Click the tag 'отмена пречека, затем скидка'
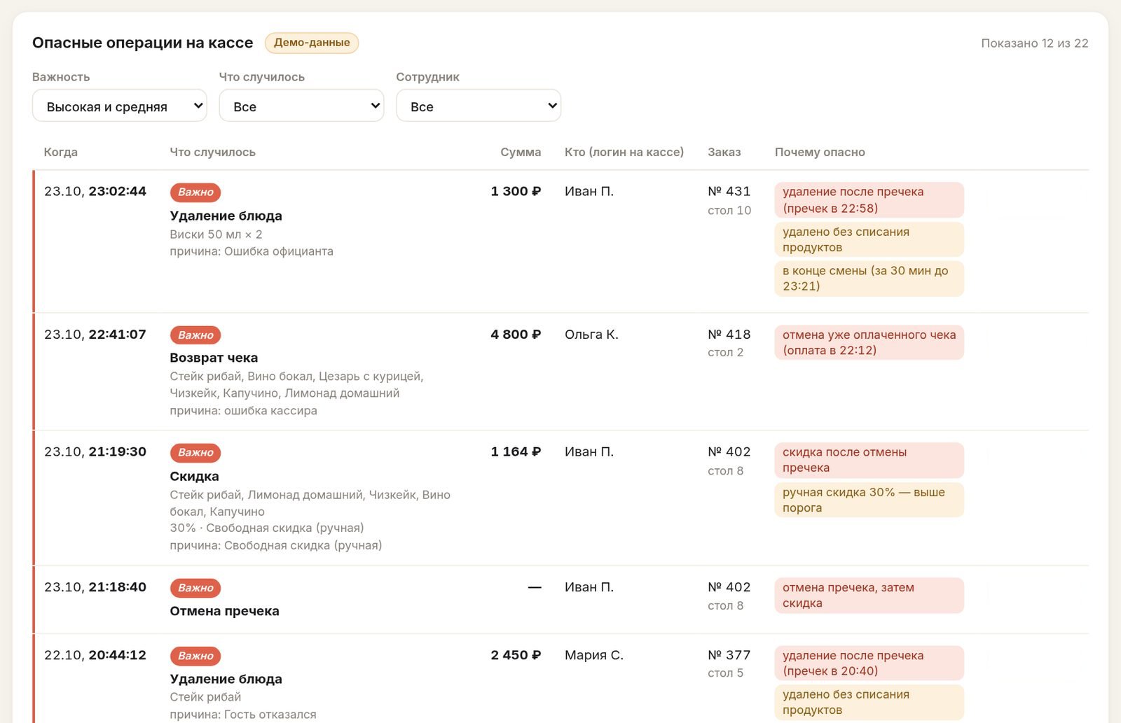This screenshot has width=1121, height=723. pos(869,596)
